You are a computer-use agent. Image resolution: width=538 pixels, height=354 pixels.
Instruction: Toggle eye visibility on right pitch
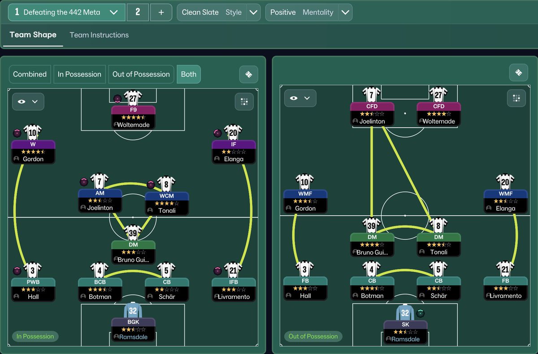point(294,98)
